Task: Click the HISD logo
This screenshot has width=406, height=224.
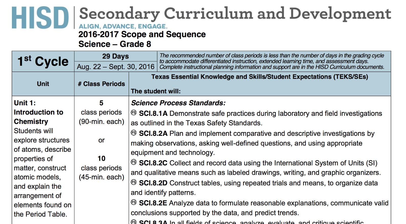Action: tap(40, 17)
